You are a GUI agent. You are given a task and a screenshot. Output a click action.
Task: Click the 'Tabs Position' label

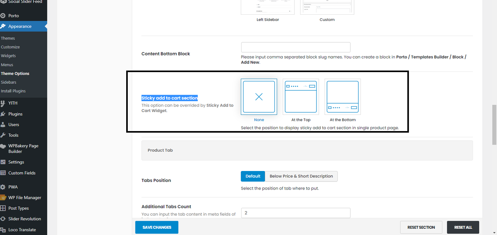(x=156, y=180)
